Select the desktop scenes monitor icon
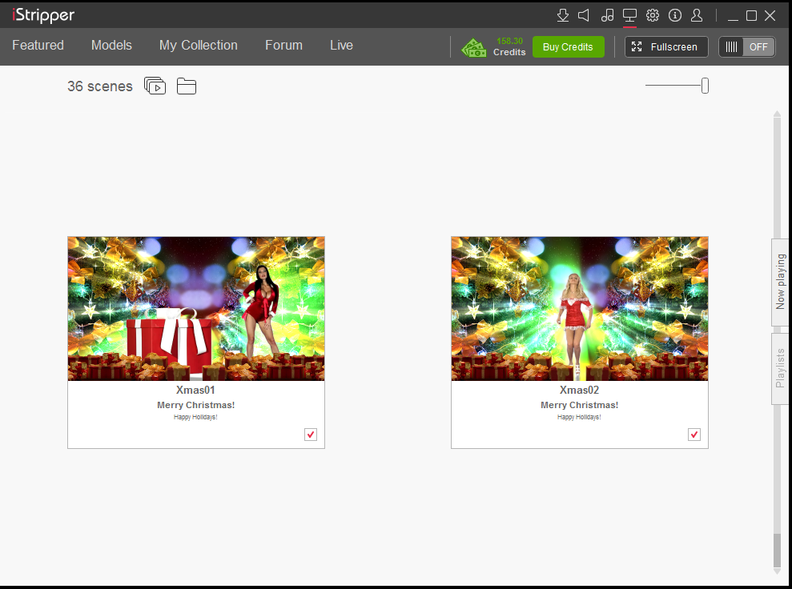This screenshot has height=589, width=792. click(630, 16)
